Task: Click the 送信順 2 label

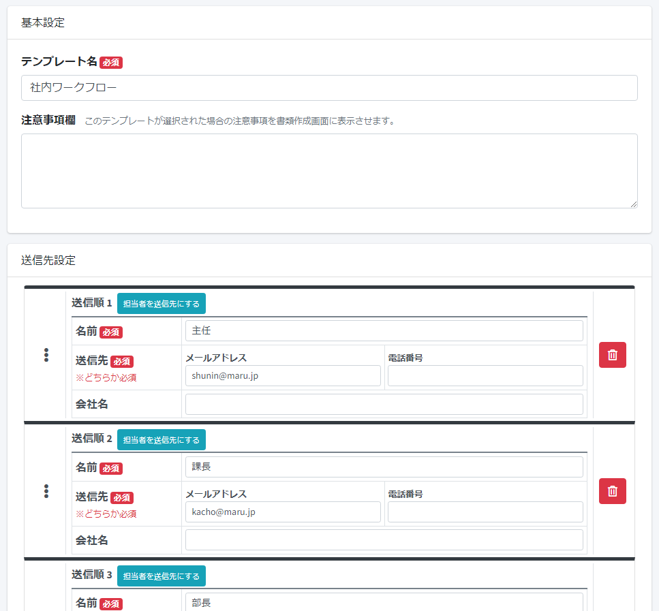Action: click(x=91, y=439)
